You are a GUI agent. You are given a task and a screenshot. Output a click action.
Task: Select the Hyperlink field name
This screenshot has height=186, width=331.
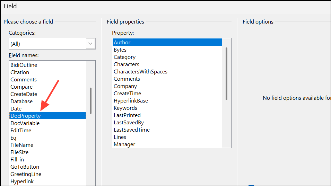coord(22,181)
